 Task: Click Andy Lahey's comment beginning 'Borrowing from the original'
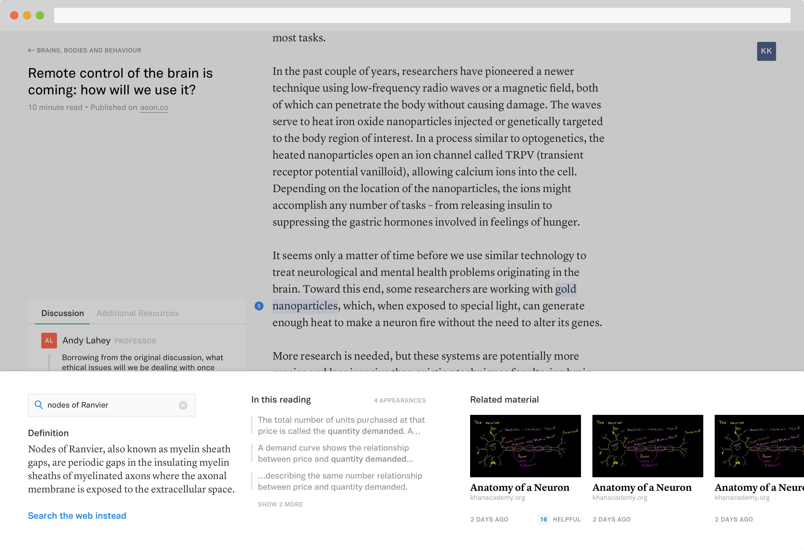point(143,362)
